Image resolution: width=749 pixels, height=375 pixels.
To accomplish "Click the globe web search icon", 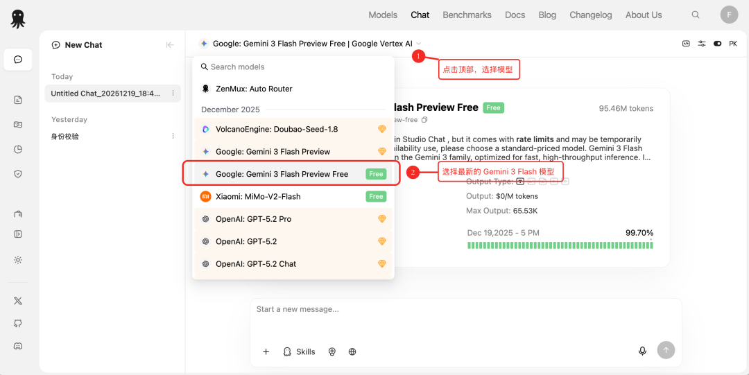I will point(352,351).
